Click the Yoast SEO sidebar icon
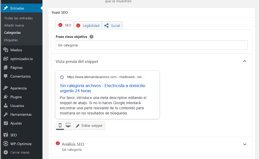Image resolution: width=259 pixels, height=159 pixels. [x=6, y=135]
